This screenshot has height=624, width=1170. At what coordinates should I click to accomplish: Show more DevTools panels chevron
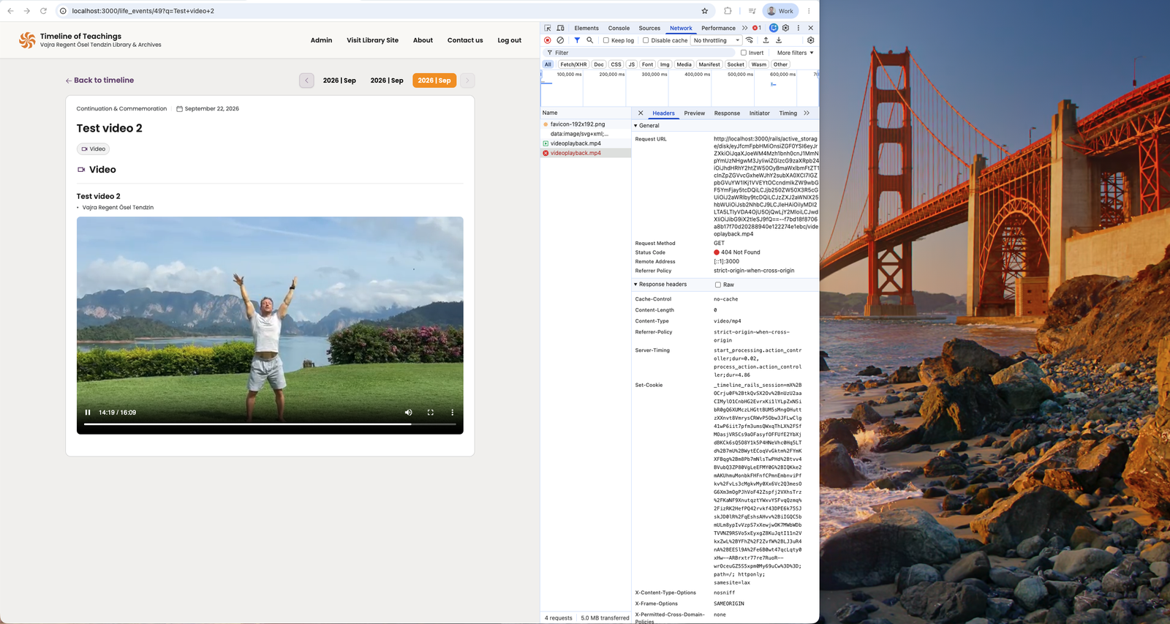[744, 28]
